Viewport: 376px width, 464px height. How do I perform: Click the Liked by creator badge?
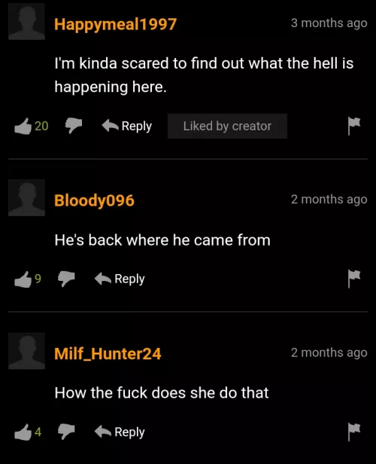coord(227,126)
